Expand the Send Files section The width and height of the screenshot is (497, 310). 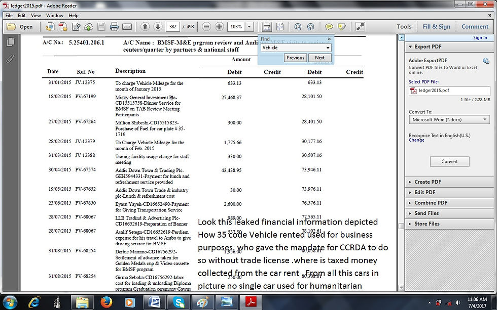tap(449, 213)
